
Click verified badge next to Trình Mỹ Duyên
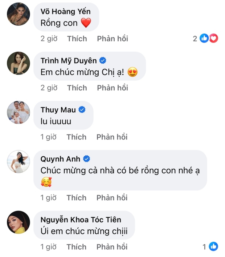[x=103, y=60]
